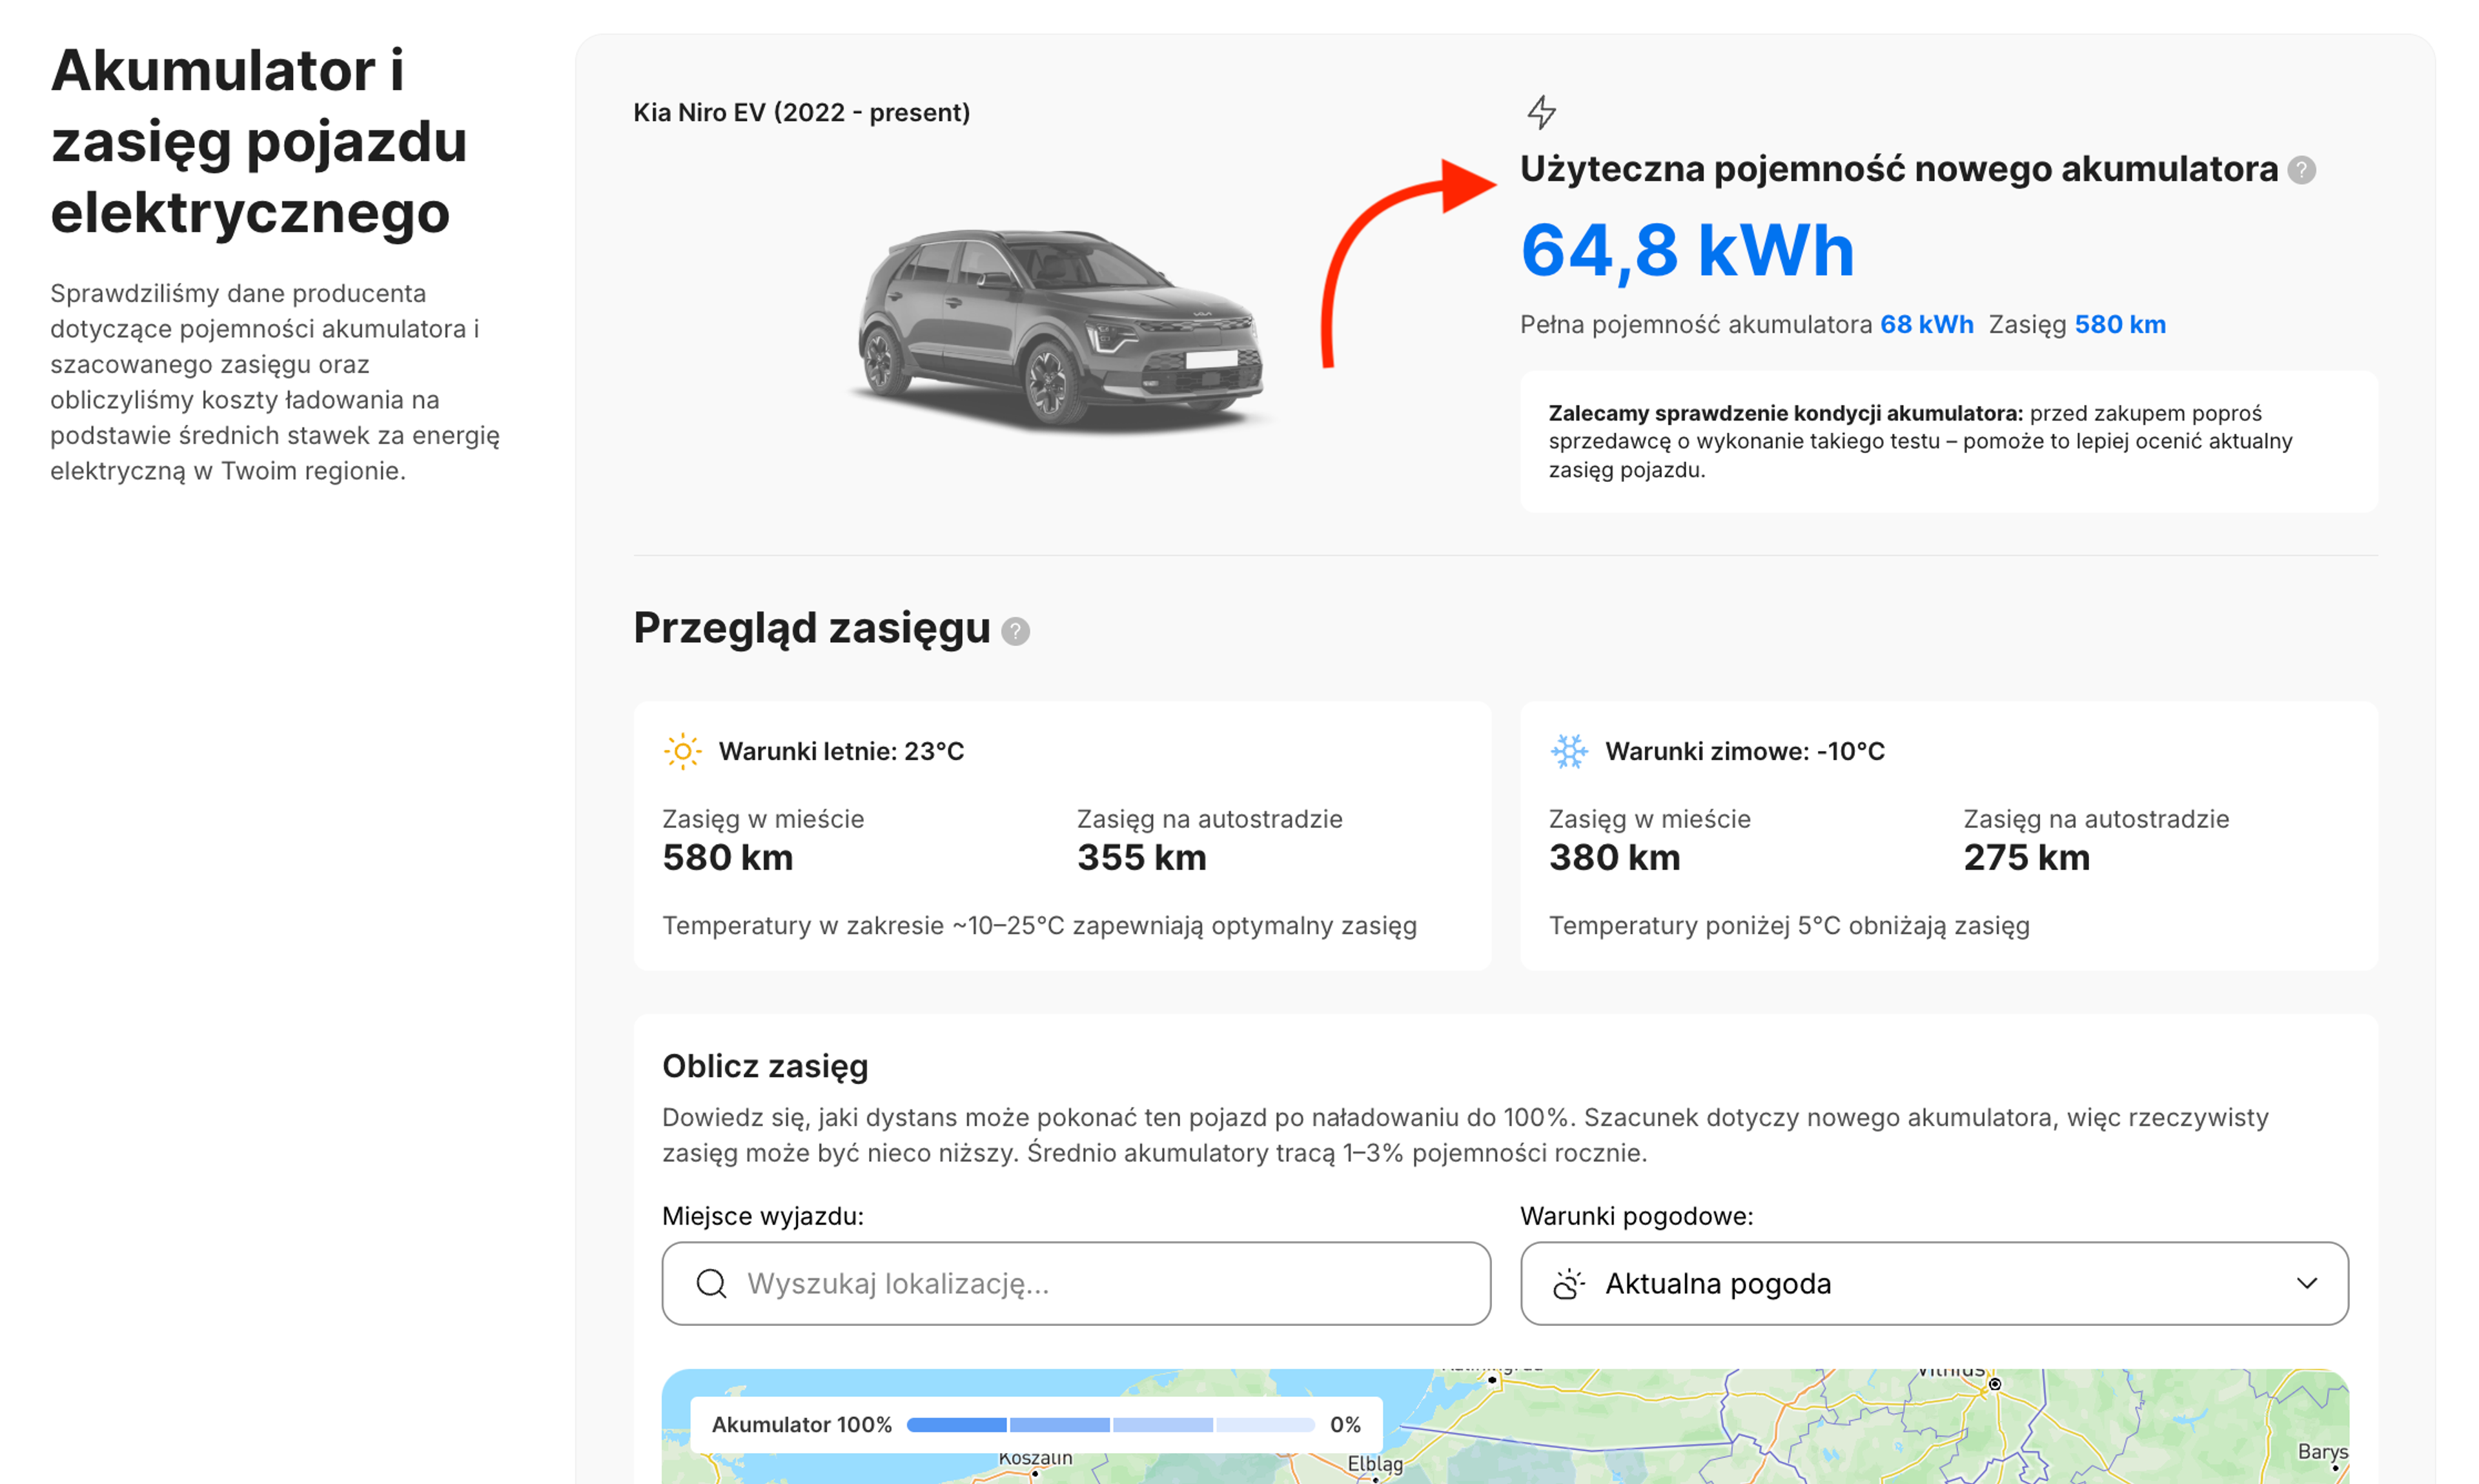This screenshot has height=1484, width=2479.
Task: Click the blue 580 km range value
Action: [2120, 324]
